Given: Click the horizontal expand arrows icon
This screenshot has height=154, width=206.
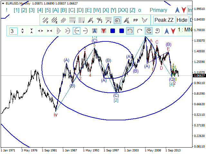Looking at the screenshot, I should pyautogui.click(x=41, y=31).
